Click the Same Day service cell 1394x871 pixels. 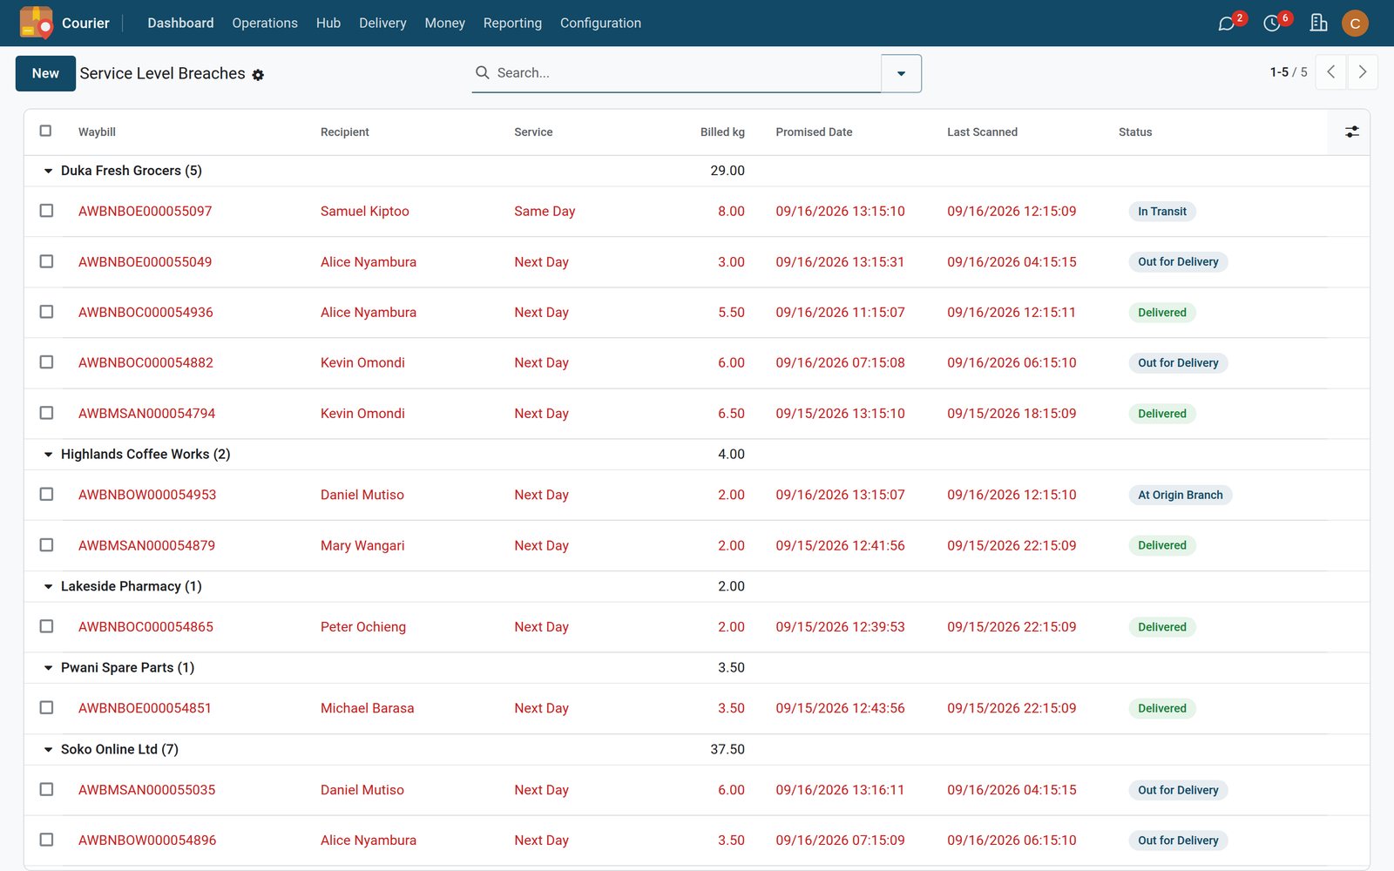coord(545,211)
